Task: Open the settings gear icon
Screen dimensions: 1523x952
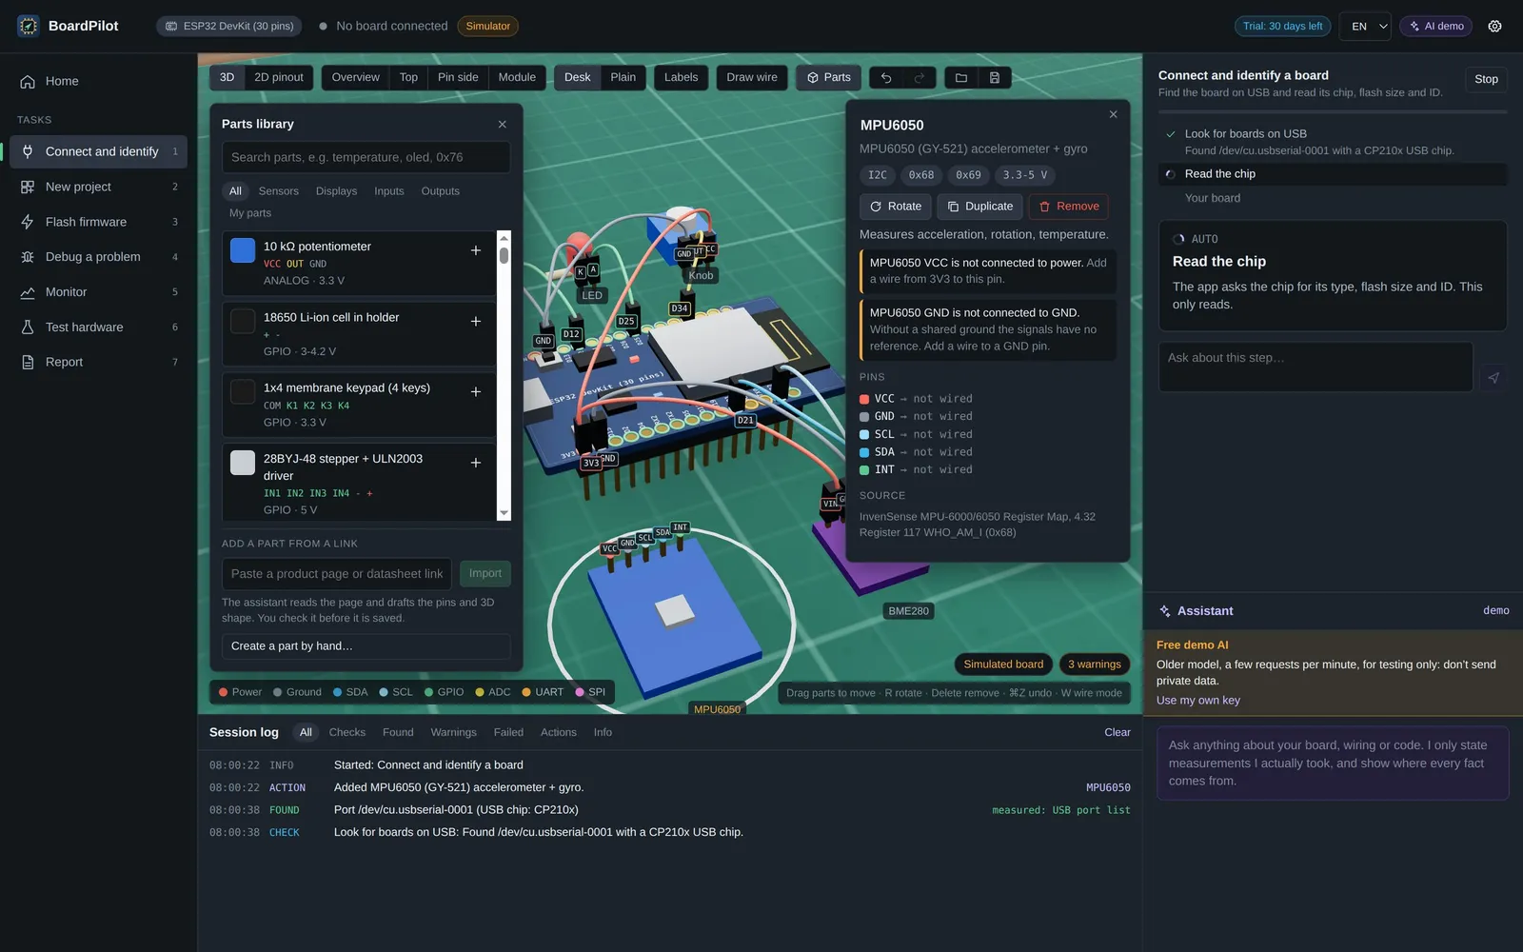Action: click(x=1494, y=26)
